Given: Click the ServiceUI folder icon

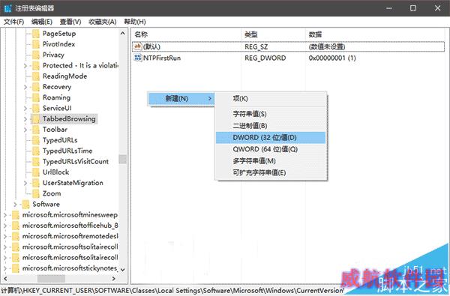Looking at the screenshot, I should 35,109.
